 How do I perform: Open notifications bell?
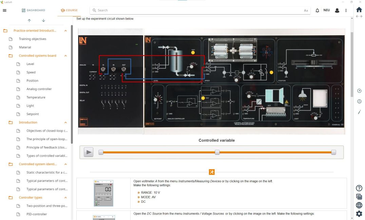317,10
